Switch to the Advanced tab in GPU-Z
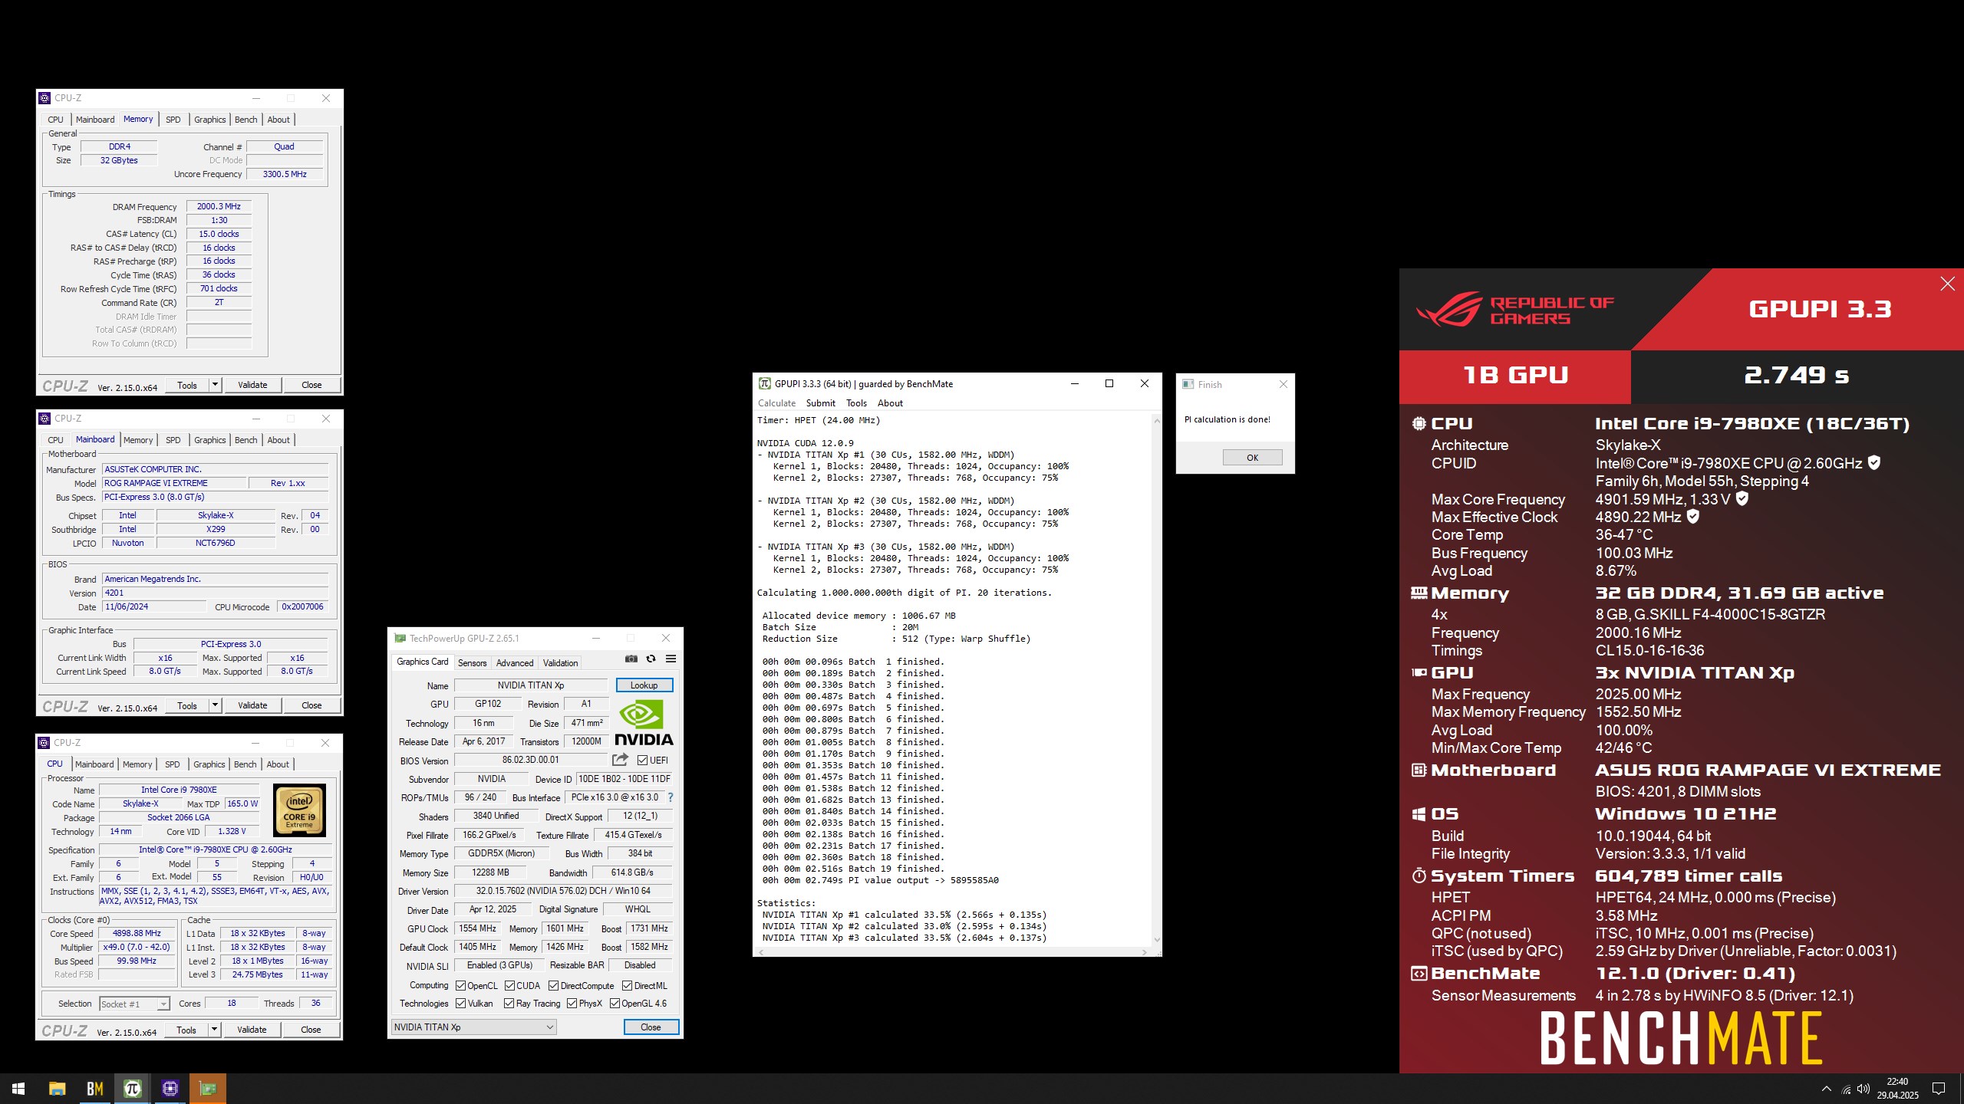The height and width of the screenshot is (1104, 1964). coord(514,663)
